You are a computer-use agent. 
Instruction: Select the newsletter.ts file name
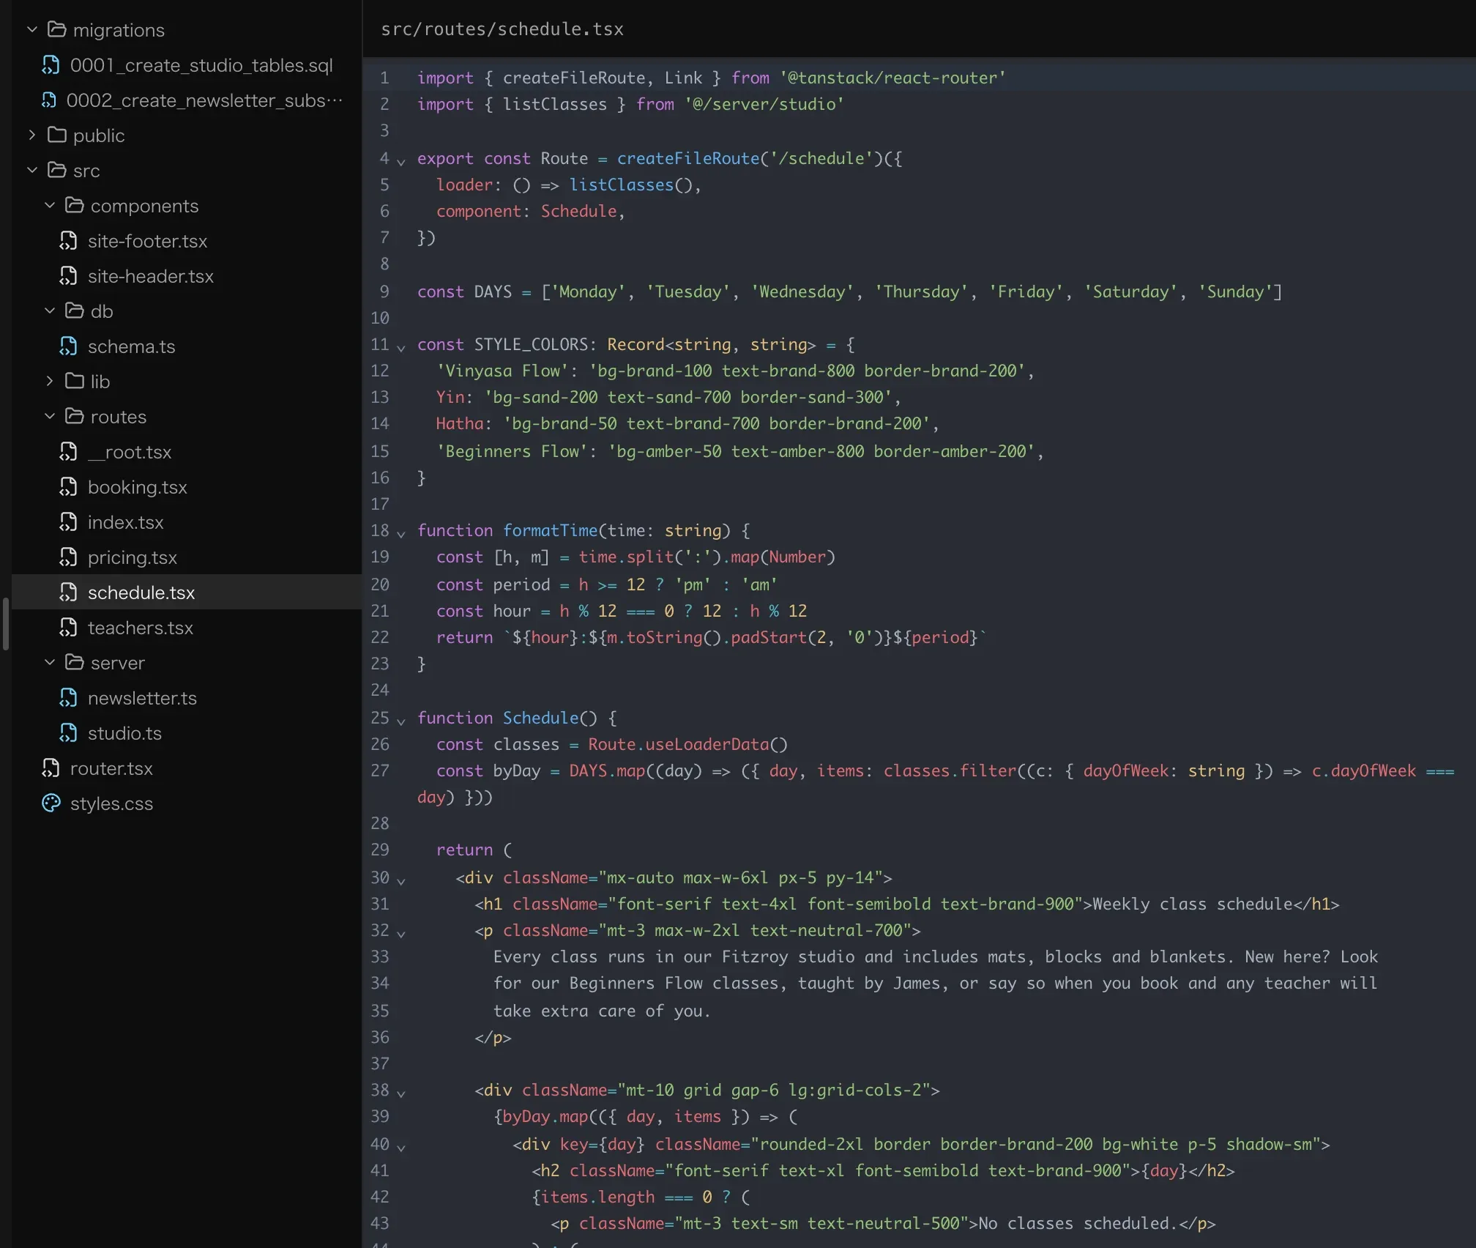coord(142,698)
